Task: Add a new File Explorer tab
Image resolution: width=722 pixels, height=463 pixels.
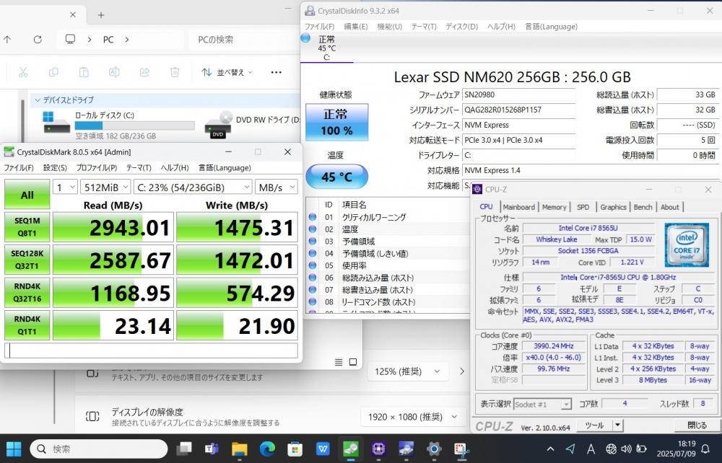Action: click(x=101, y=15)
